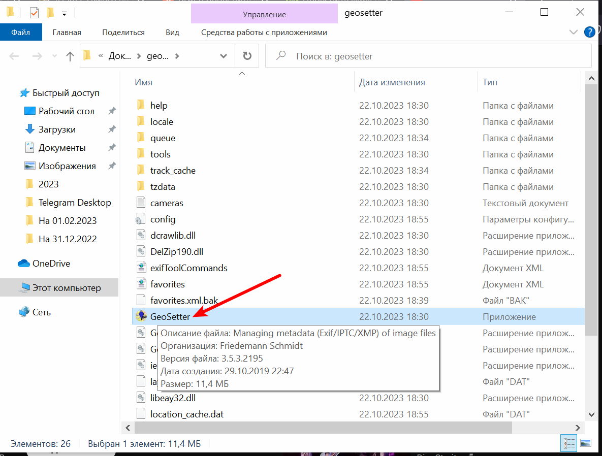Click the dcrawlib.dll file icon
602x456 pixels.
coord(141,235)
